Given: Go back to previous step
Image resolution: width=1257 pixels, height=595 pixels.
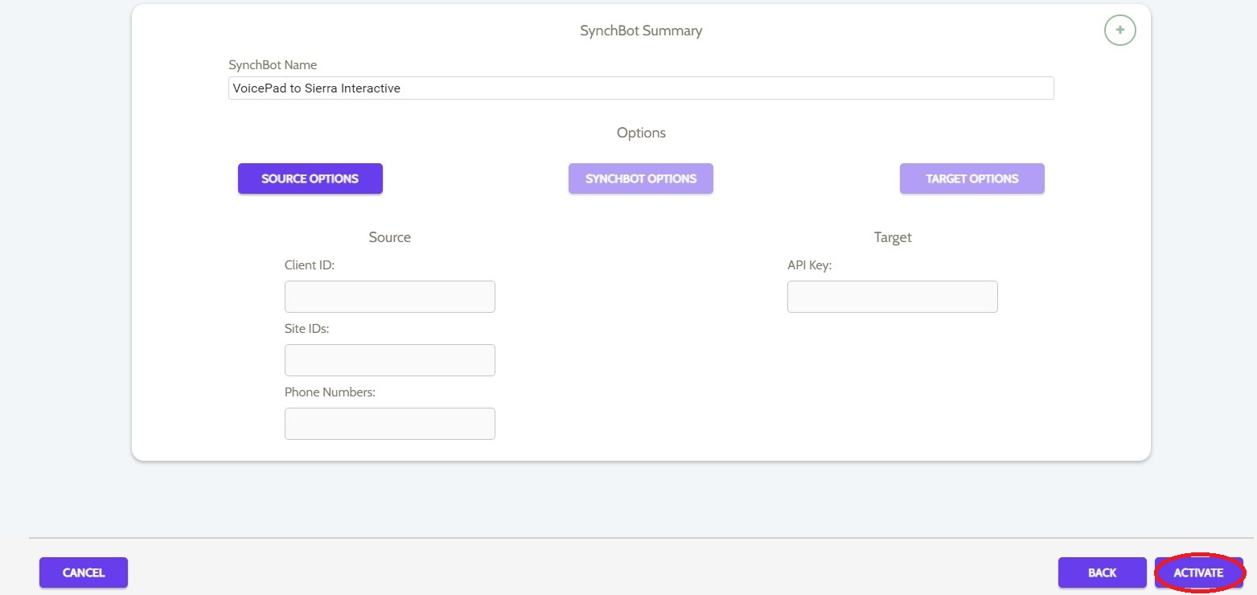Looking at the screenshot, I should pos(1103,572).
